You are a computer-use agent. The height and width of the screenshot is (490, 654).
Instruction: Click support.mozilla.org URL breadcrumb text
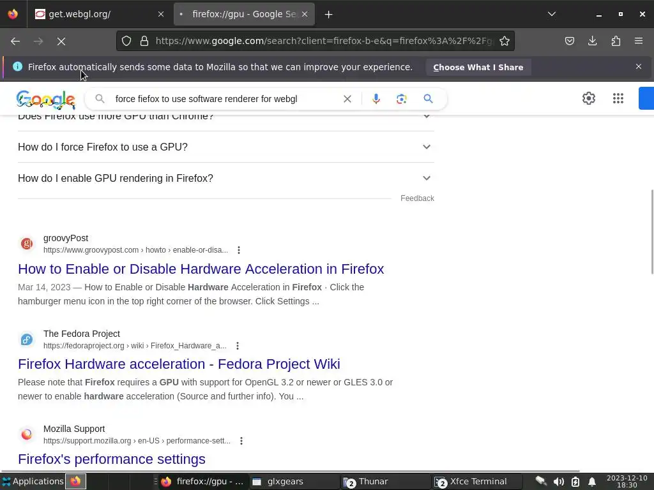click(137, 441)
